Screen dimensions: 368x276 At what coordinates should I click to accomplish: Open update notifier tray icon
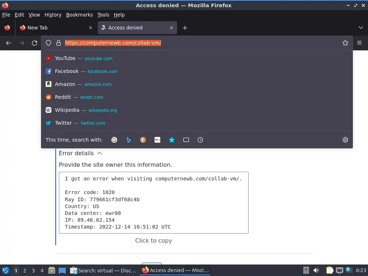348,270
